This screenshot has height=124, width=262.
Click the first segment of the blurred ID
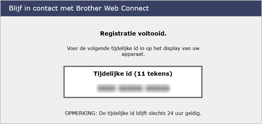tap(106, 88)
